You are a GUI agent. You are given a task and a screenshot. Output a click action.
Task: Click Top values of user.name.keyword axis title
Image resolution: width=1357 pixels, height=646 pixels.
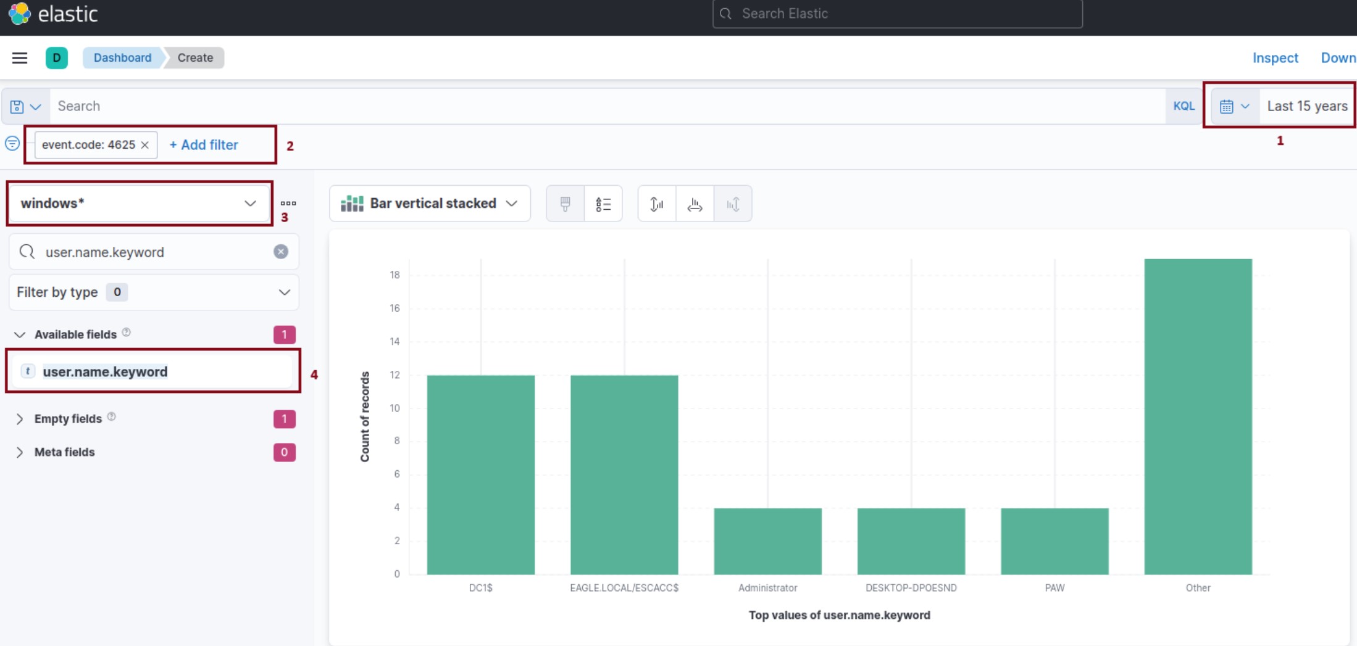point(839,615)
